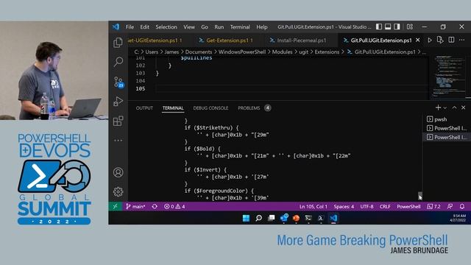This screenshot has height=265, width=471.
Task: Close the Git.Pull.UGit.Extension.ps1 tab
Action: pos(417,40)
